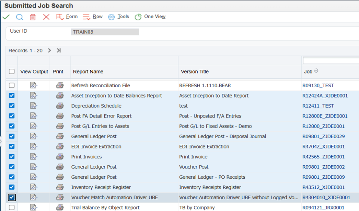Print the Print Invoices job

coord(60,157)
